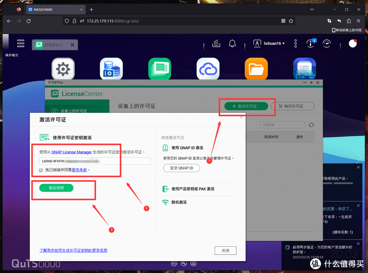Click the site shield tracking protection icon

(67, 21)
